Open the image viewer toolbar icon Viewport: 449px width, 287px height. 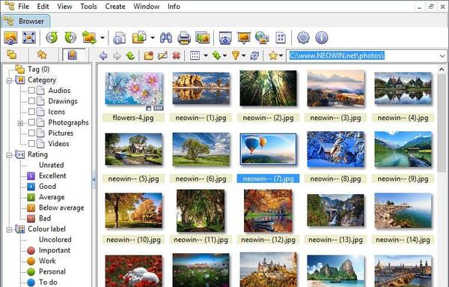tap(10, 37)
